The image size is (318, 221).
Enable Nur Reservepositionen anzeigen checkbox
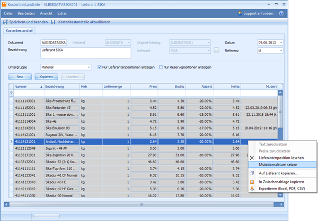click(161, 67)
